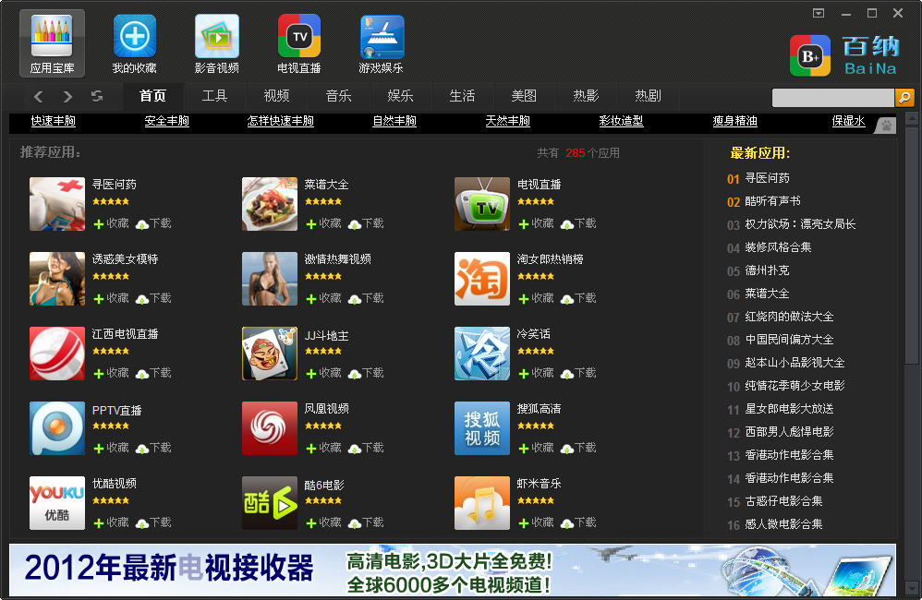Image resolution: width=922 pixels, height=600 pixels.
Task: Open the JJ斗地主 card game icon
Action: point(270,354)
